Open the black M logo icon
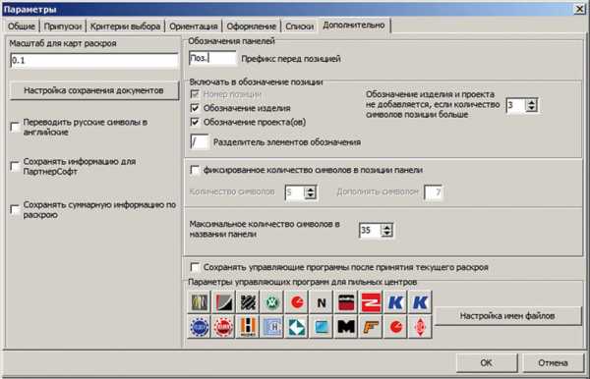The height and width of the screenshot is (379, 590). click(346, 326)
